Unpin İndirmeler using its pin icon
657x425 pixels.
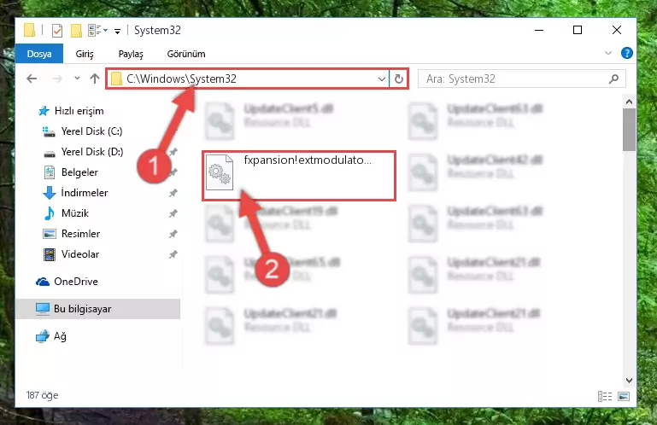(173, 193)
